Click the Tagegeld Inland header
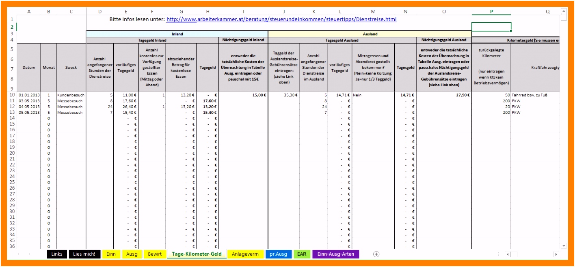The image size is (575, 267). [x=152, y=40]
